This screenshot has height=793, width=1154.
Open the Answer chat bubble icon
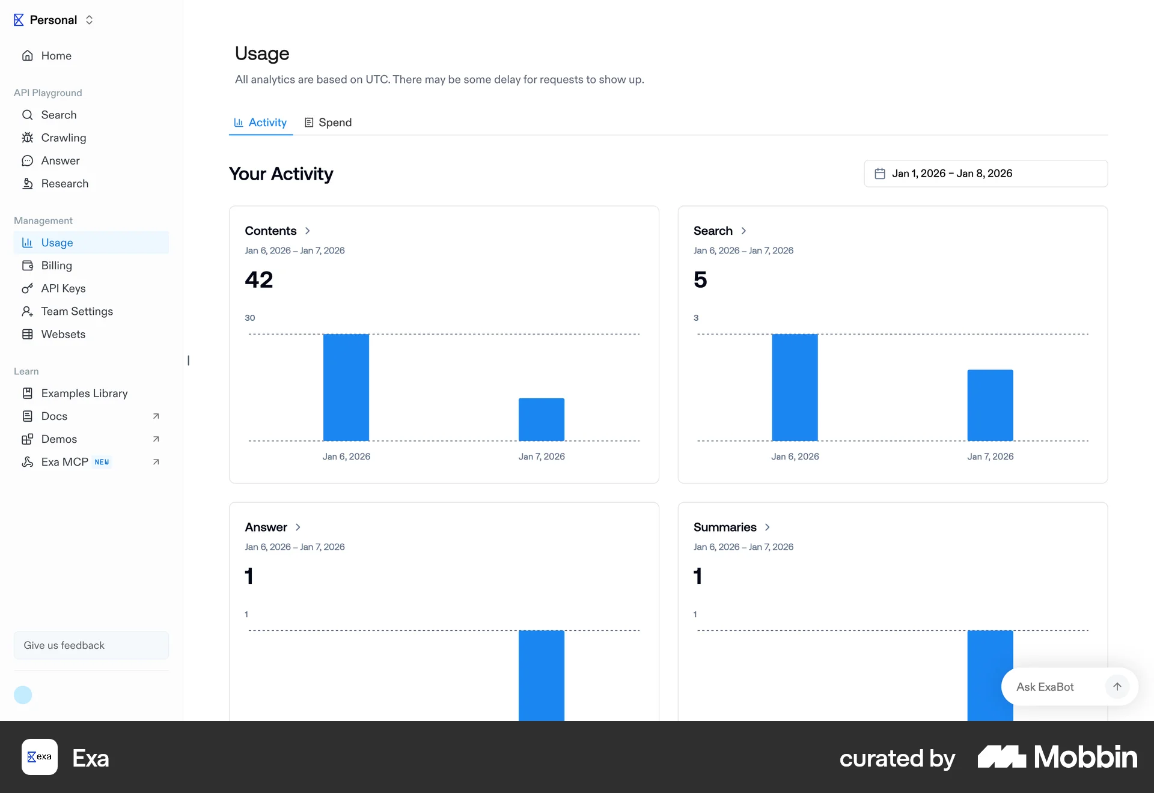pyautogui.click(x=27, y=160)
